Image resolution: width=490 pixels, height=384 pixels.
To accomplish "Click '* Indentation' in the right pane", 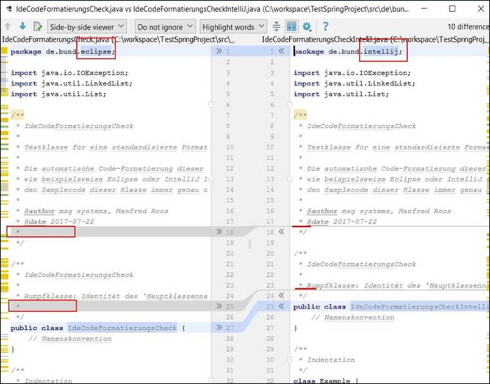I will tap(327, 360).
